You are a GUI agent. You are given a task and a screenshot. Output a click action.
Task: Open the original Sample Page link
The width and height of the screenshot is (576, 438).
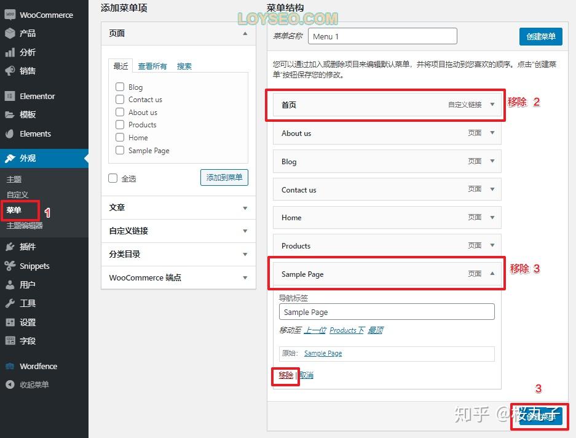tap(323, 353)
